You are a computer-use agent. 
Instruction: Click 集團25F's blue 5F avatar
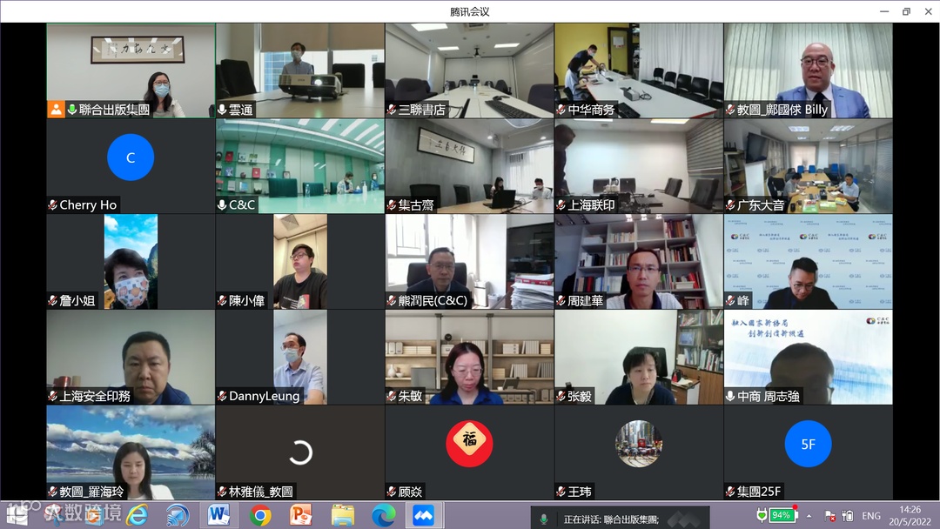click(808, 444)
